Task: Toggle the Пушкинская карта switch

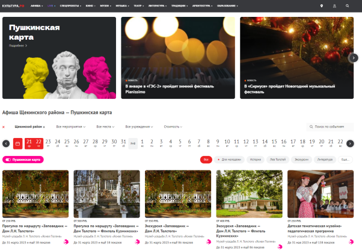Action: pos(23,160)
